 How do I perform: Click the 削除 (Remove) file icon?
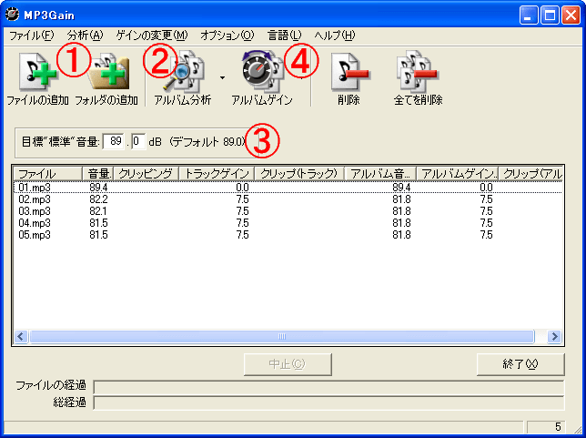348,73
